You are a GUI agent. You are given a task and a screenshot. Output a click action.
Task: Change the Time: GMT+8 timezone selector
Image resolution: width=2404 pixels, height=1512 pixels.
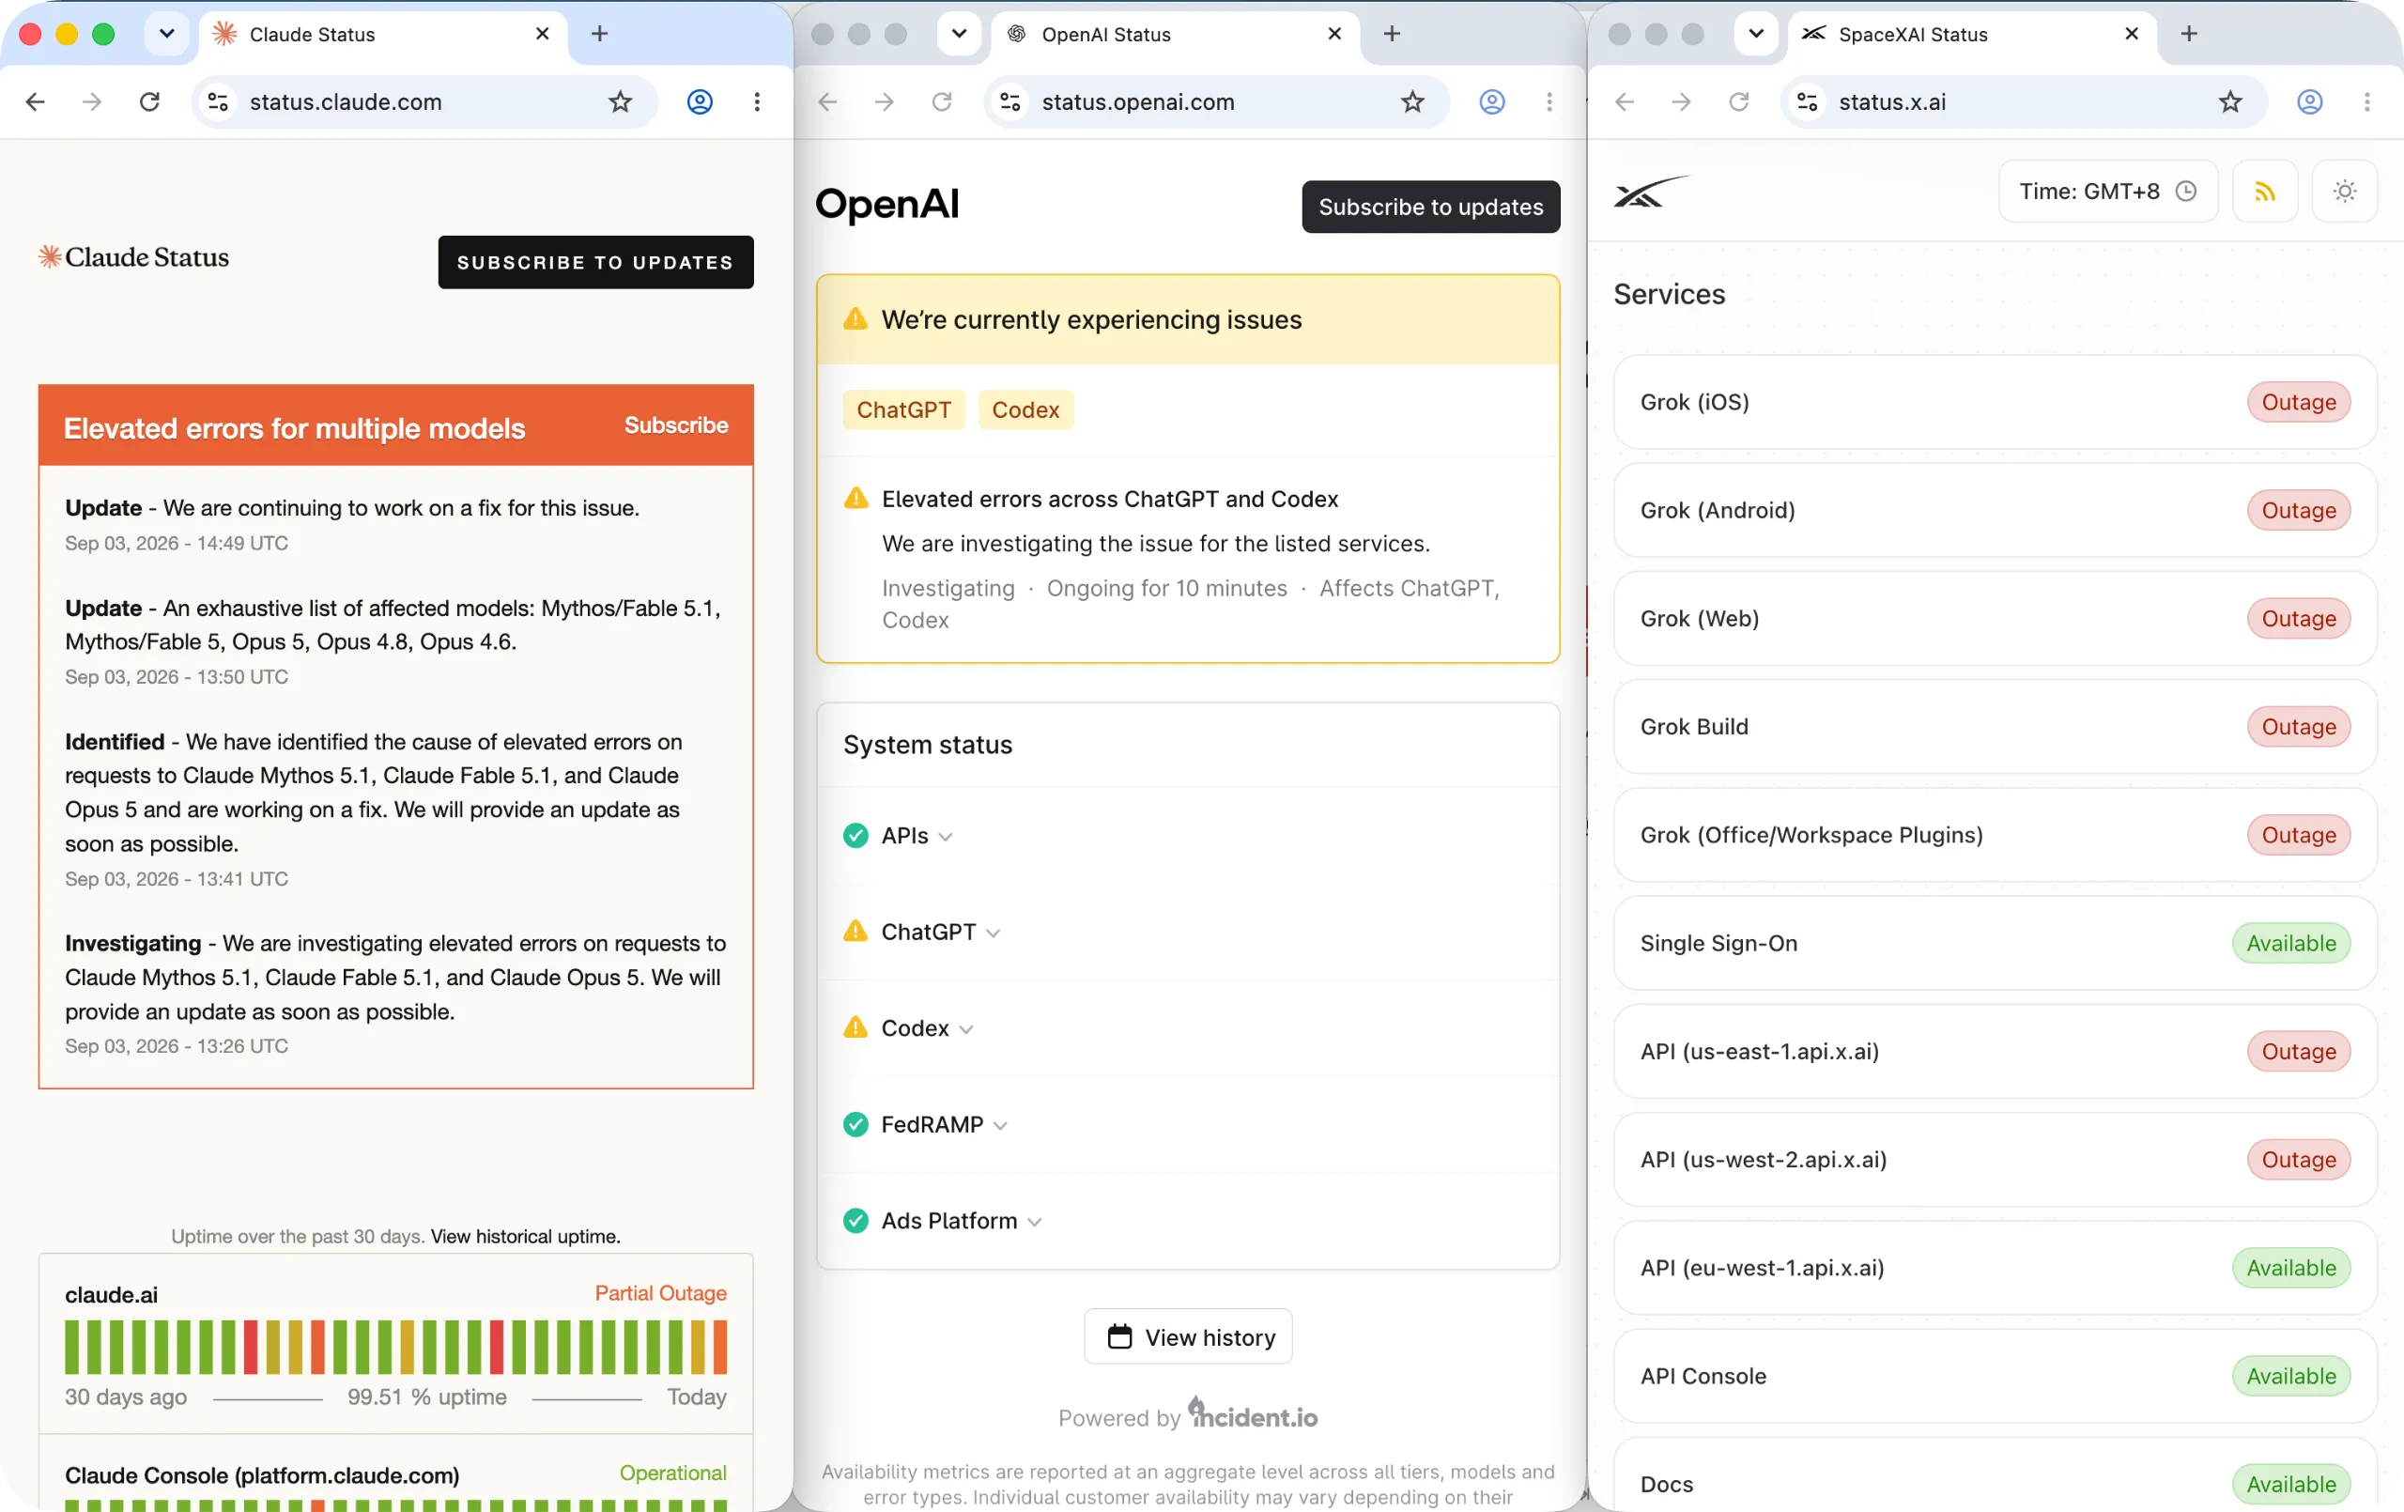(2107, 191)
